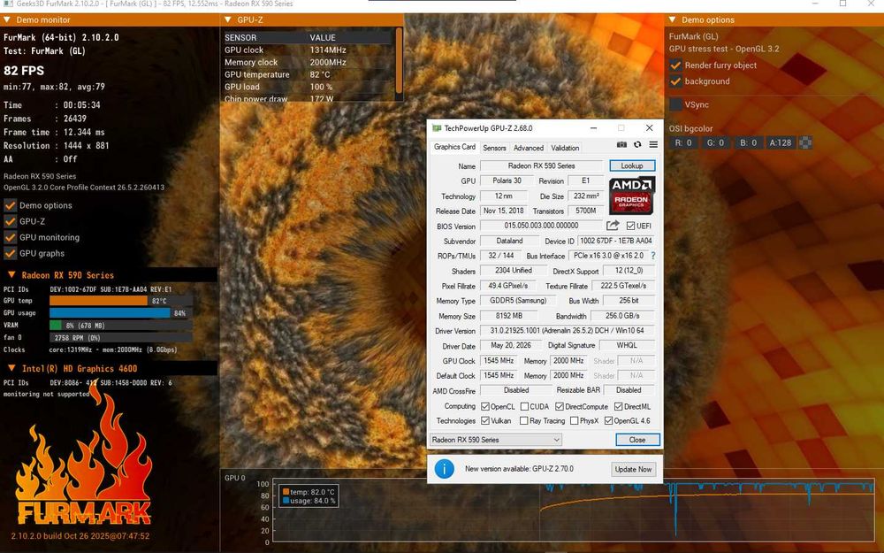Click the R: 0 color value field

[x=683, y=142]
